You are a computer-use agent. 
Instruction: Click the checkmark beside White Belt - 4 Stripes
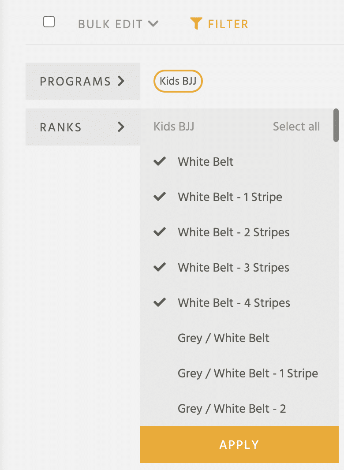pyautogui.click(x=160, y=302)
